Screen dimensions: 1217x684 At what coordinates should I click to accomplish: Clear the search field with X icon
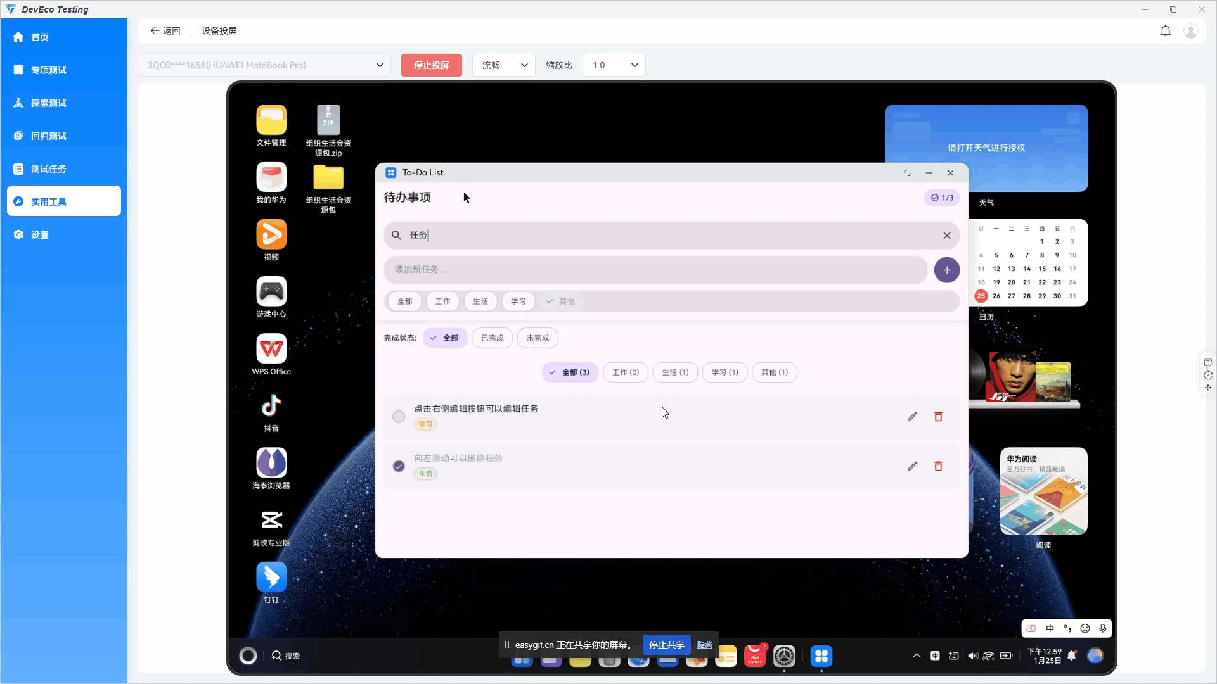pyautogui.click(x=947, y=236)
